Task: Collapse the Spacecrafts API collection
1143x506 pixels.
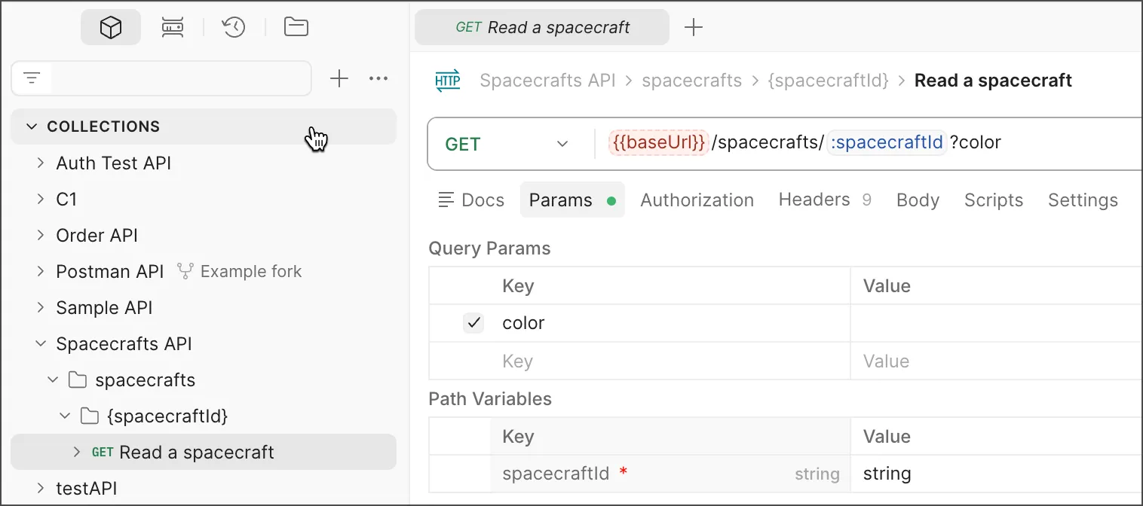Action: (41, 343)
